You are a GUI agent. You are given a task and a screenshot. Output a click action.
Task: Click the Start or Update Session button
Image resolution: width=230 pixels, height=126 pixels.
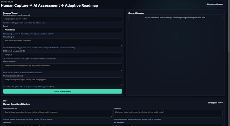(x=62, y=91)
